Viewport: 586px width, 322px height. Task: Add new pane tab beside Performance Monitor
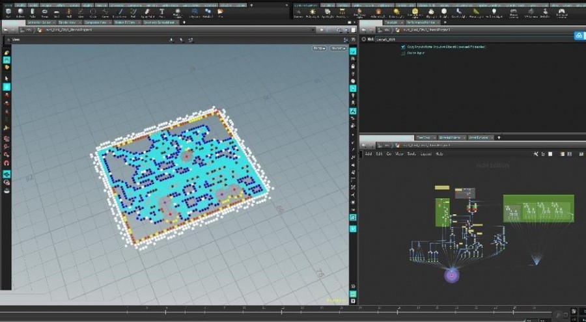pyautogui.click(x=445, y=22)
